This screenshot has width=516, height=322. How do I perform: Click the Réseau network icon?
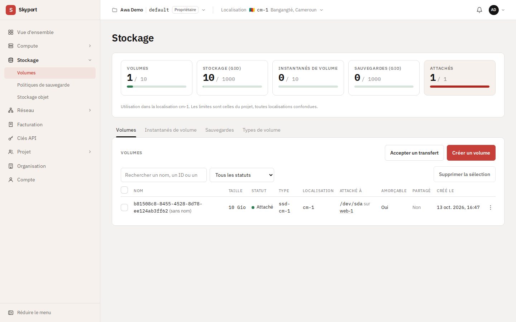click(x=11, y=110)
